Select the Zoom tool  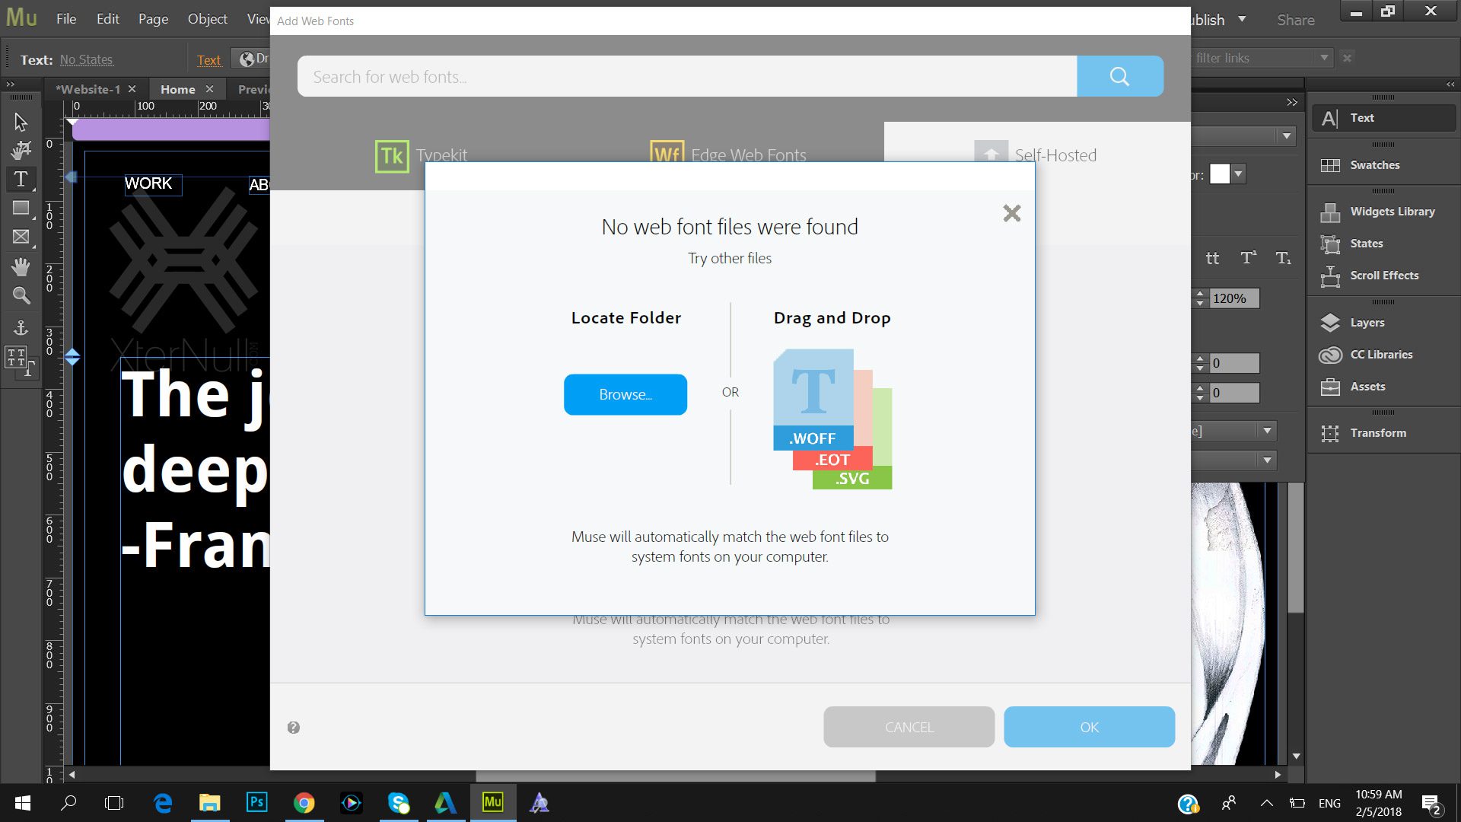(21, 295)
